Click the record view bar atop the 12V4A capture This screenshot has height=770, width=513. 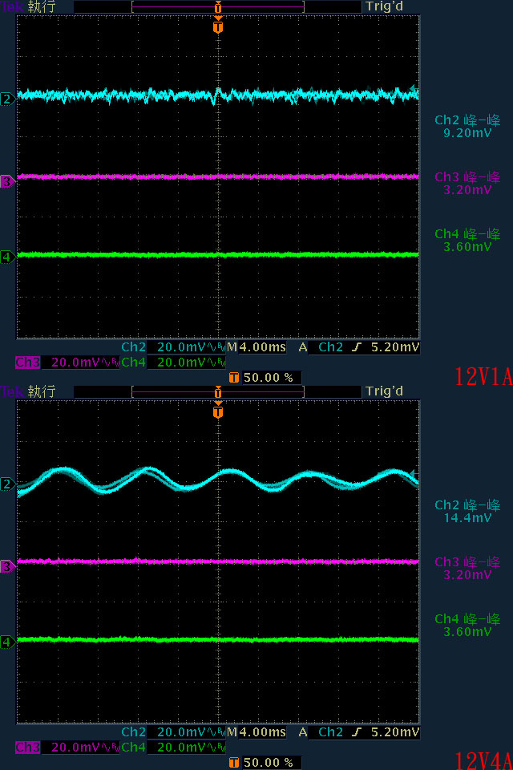(x=218, y=392)
